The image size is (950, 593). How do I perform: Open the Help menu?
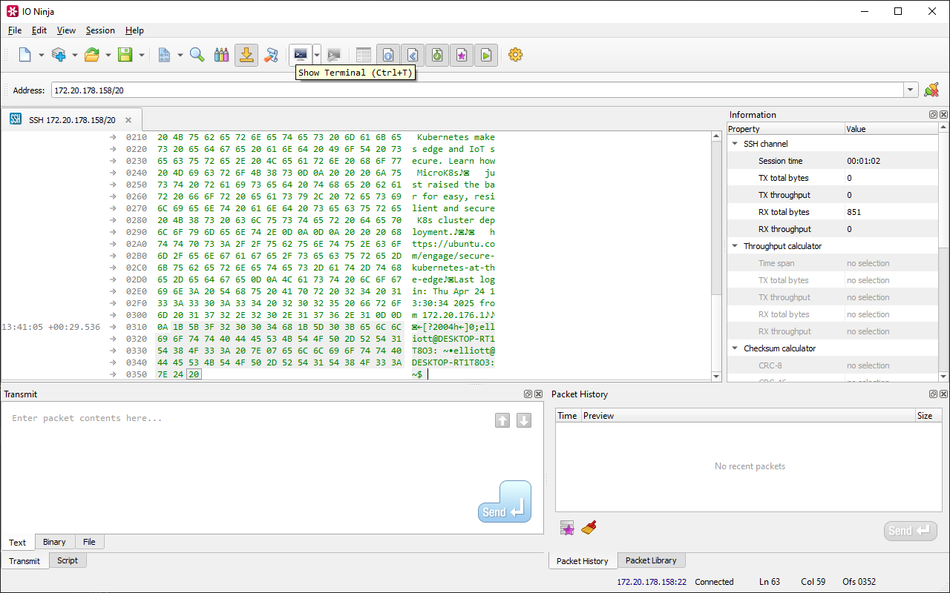point(134,30)
